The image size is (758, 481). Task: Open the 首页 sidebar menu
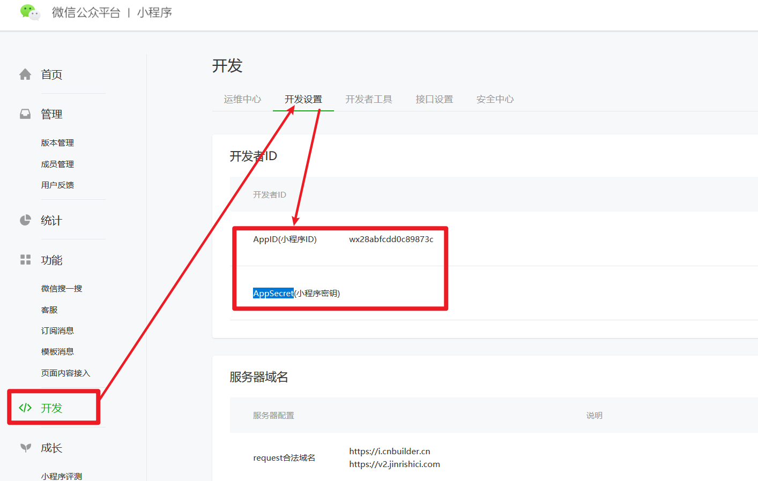tap(51, 74)
